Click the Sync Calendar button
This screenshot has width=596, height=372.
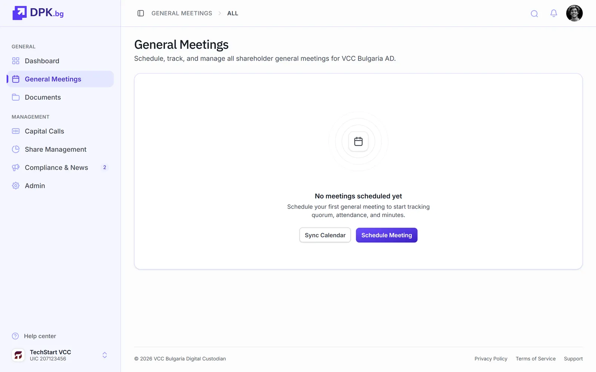(x=325, y=235)
